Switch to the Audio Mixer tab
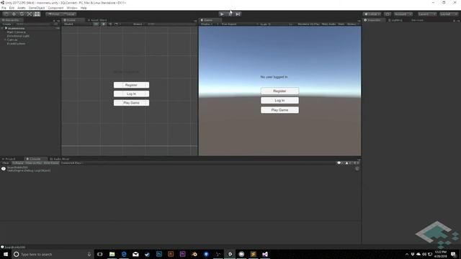Screen dimensions: 461x259 point(60,159)
